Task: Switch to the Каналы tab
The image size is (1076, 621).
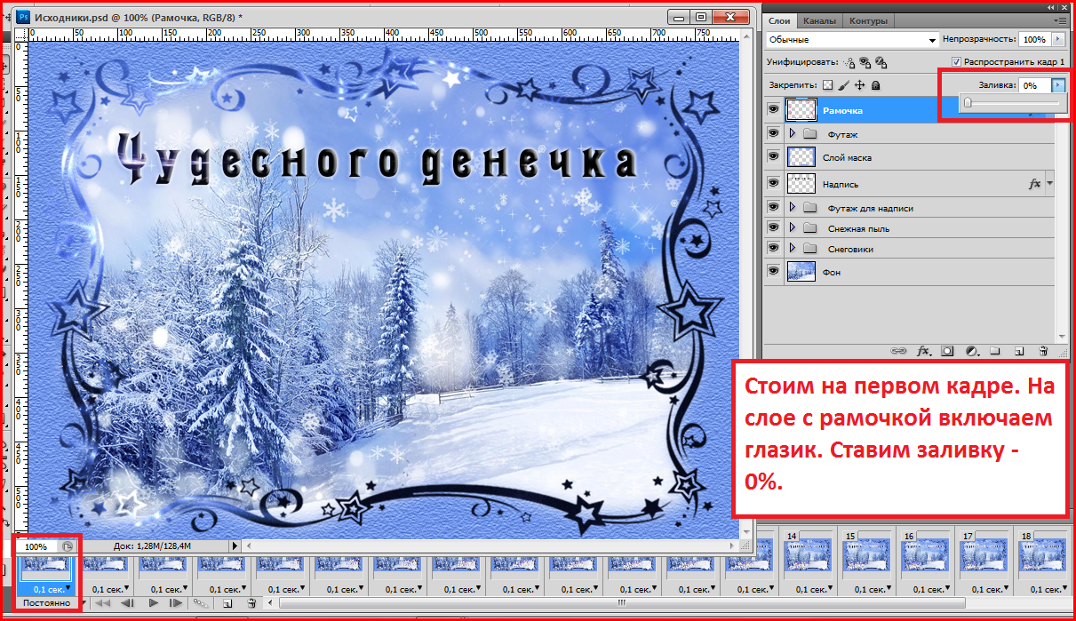Action: coord(819,20)
